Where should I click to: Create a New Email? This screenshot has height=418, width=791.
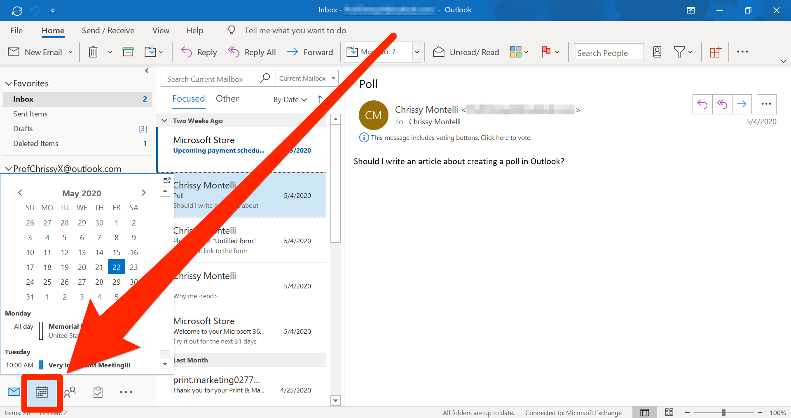coord(35,52)
